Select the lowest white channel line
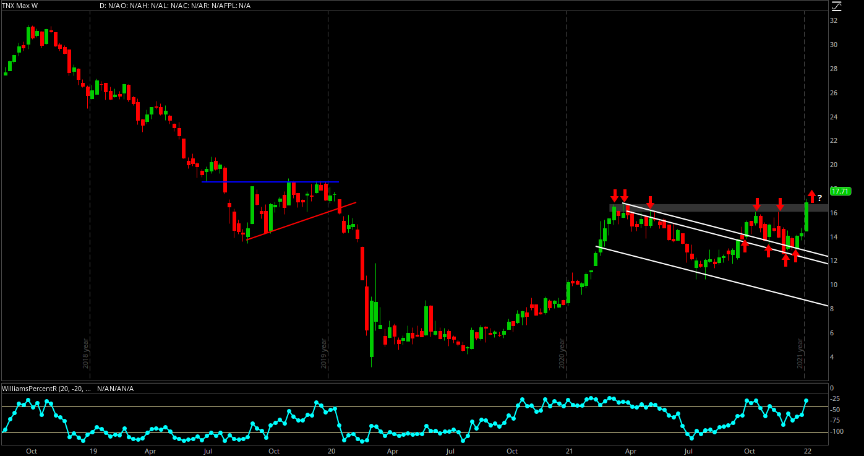 click(711, 277)
